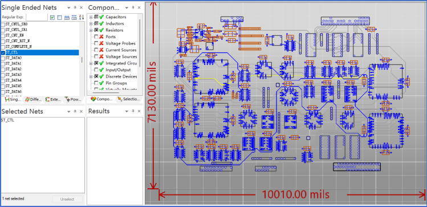Toggle the Voltage Probes checkbox
Viewport: 427px width, 207px height.
(96, 43)
